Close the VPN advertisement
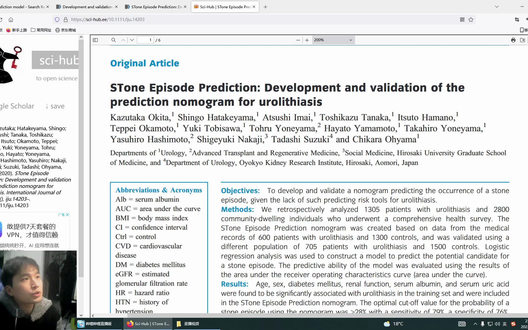The image size is (528, 330). point(67,215)
